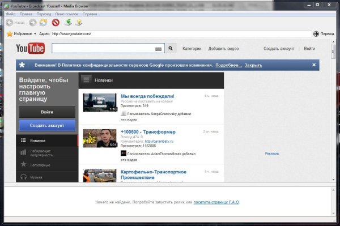Image resolution: width=340 pixels, height=226 pixels.
Task: Open Favorites via the star icon
Action: click(10, 34)
